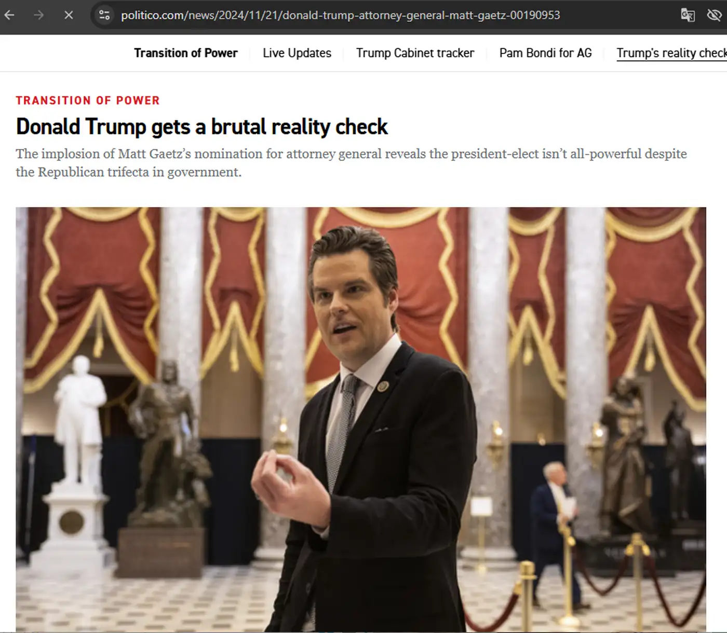Click the browser forward arrow

point(39,15)
